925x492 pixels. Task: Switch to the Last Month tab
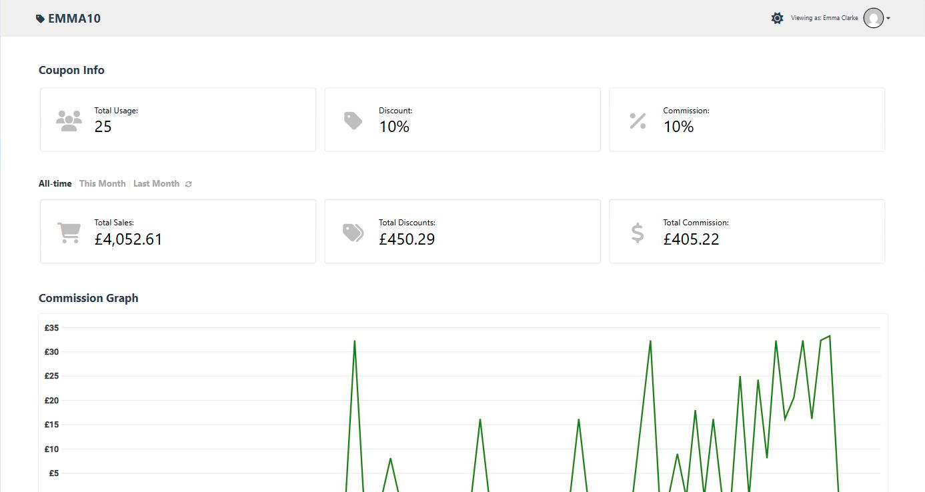point(156,183)
